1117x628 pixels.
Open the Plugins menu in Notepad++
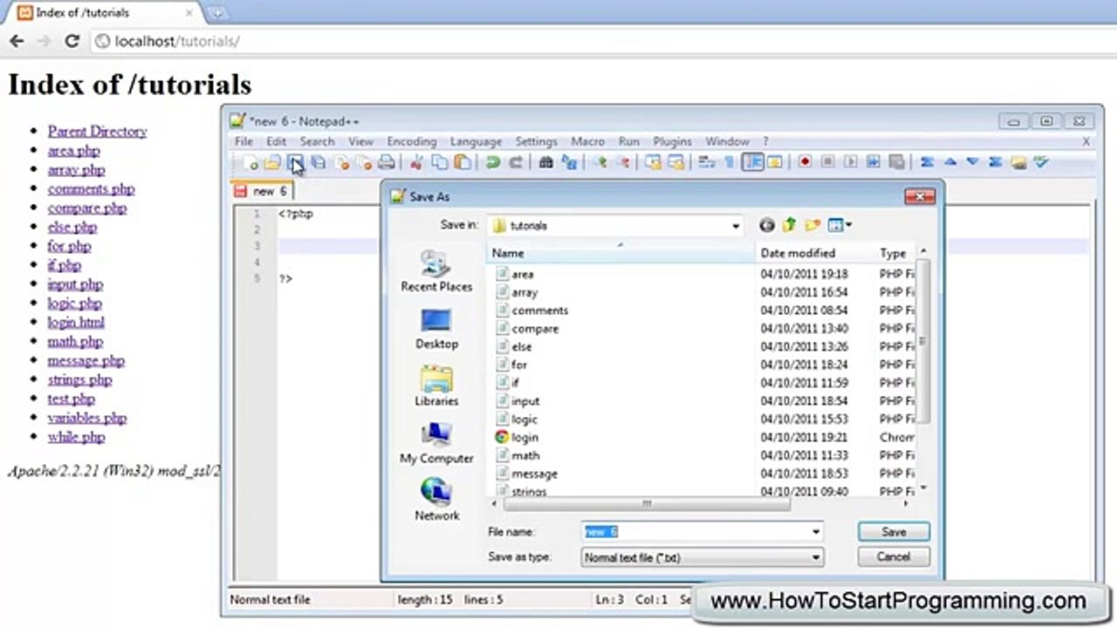point(672,141)
